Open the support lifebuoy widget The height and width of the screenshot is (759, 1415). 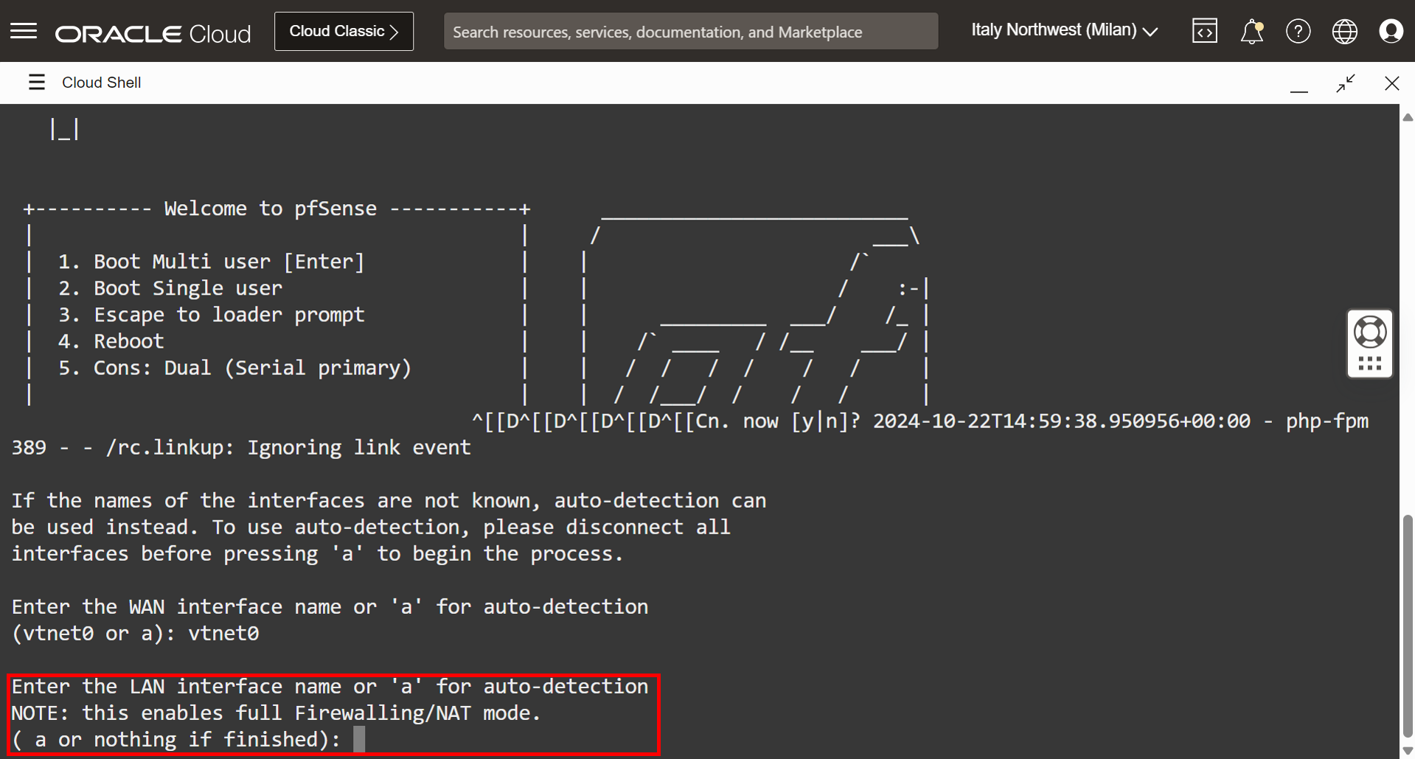coord(1370,332)
